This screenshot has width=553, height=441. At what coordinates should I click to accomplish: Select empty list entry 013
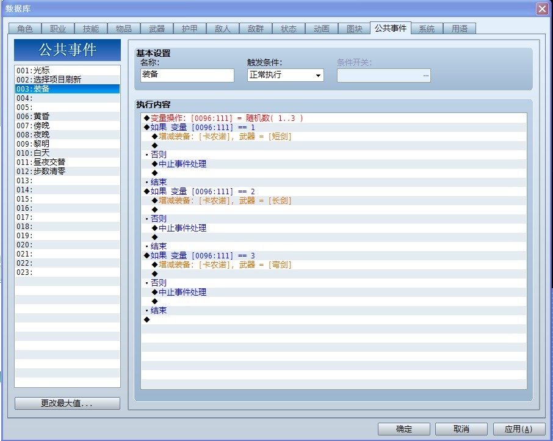(x=67, y=181)
